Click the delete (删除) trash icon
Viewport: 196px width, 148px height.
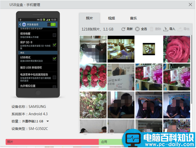point(152,29)
